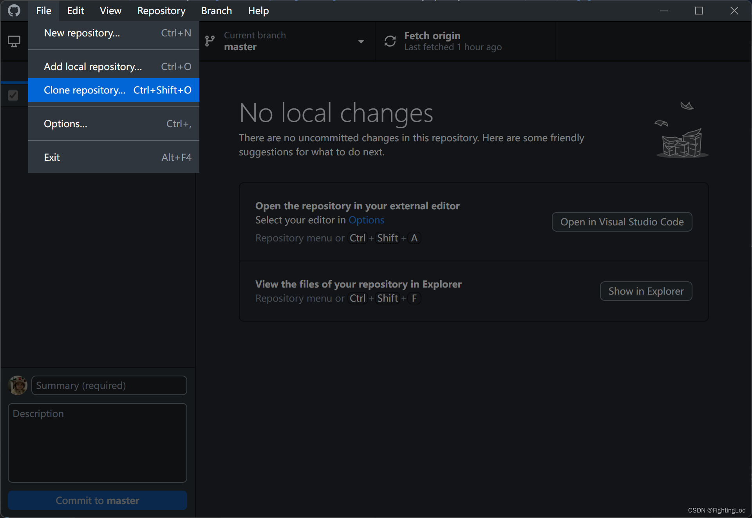The width and height of the screenshot is (752, 518).
Task: Click Open the repository in your external editor text
Action: click(357, 206)
